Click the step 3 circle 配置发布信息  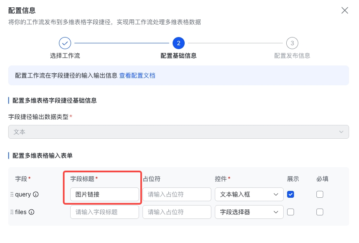[x=292, y=43]
